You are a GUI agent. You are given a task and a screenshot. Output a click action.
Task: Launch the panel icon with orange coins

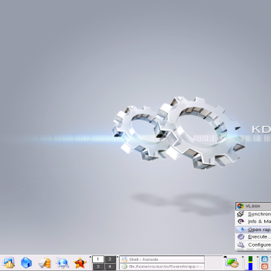[44, 263]
